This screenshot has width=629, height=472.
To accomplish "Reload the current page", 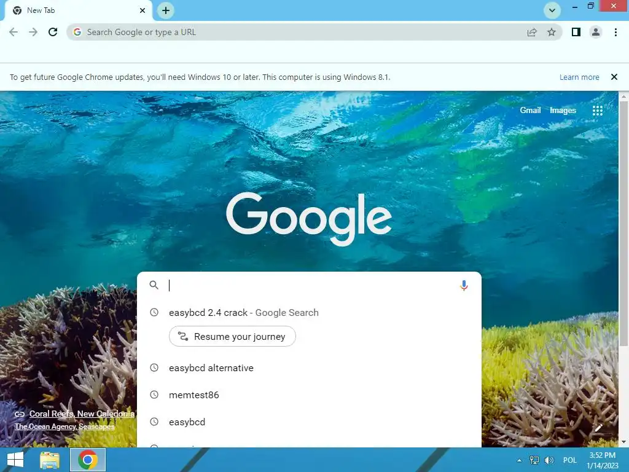I will click(x=53, y=32).
